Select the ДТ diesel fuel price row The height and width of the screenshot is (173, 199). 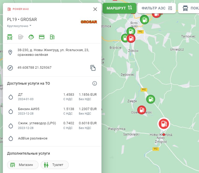click(52, 97)
